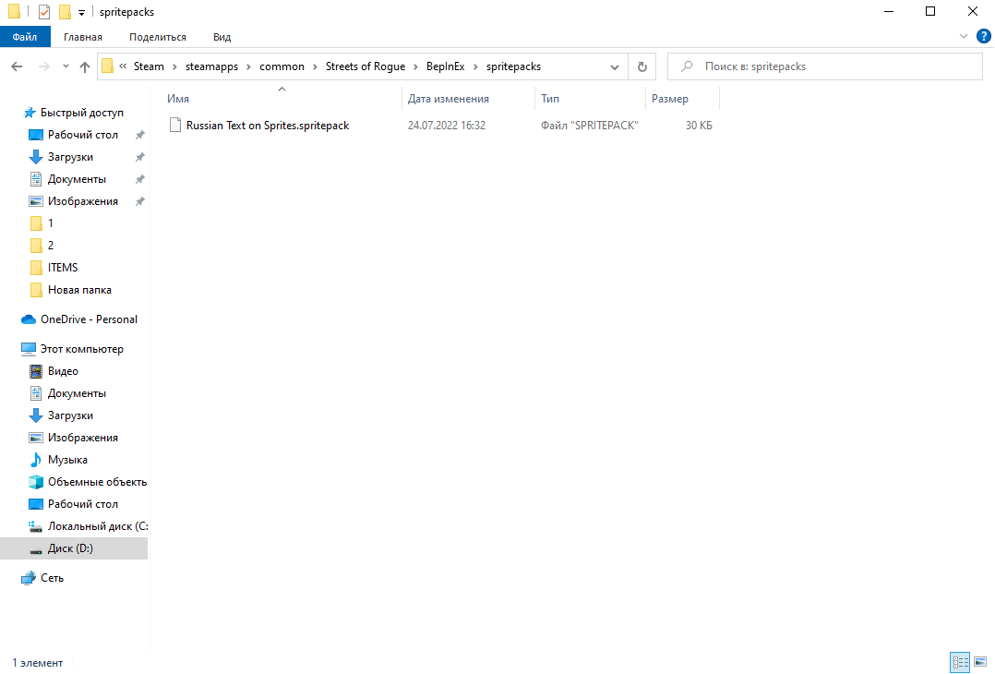Open pinned Изображения under quick access
This screenshot has width=995, height=674.
tap(82, 201)
